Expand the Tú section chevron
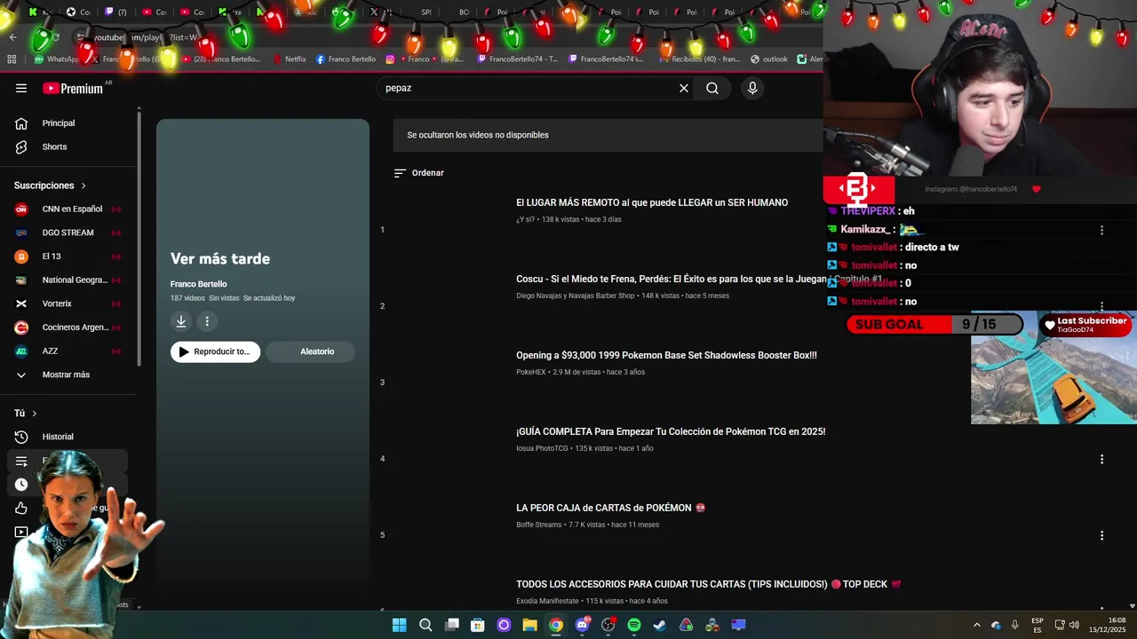The image size is (1137, 639). point(35,414)
